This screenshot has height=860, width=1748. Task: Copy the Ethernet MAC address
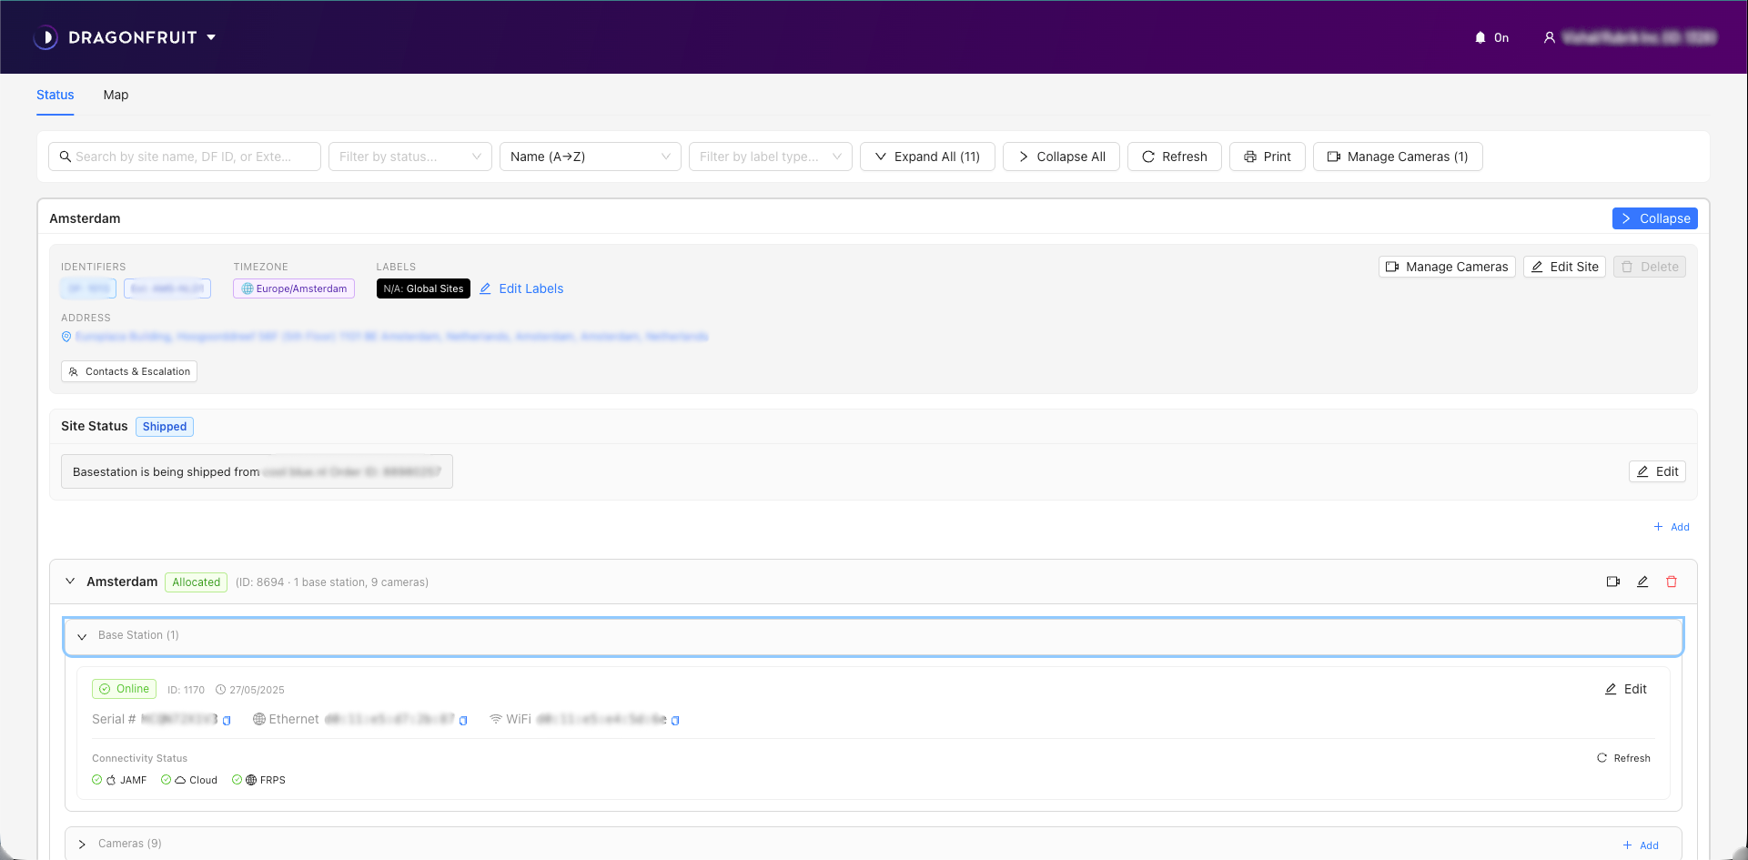pyautogui.click(x=463, y=721)
